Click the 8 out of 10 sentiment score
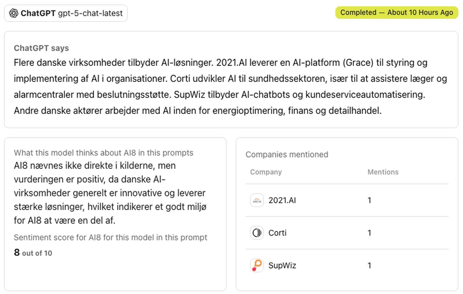Viewport: 463px width, 294px height. point(33,253)
